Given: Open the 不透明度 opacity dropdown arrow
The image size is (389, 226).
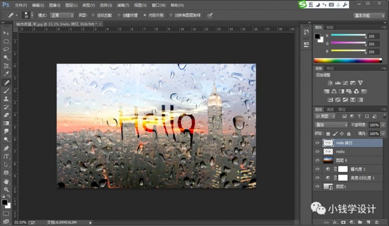Looking at the screenshot, I should coord(383,125).
